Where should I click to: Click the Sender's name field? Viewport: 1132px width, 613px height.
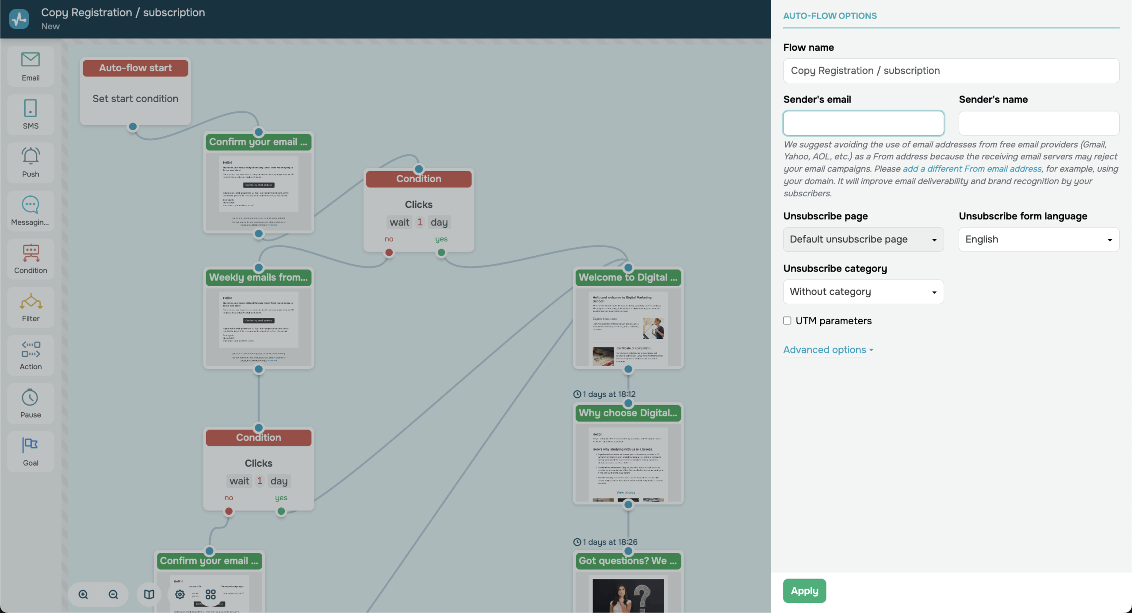point(1039,123)
